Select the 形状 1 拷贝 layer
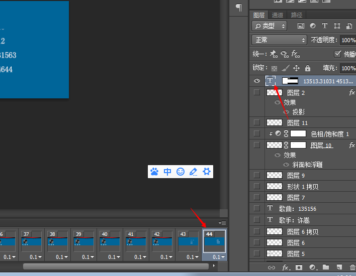This screenshot has width=356, height=276. click(303, 187)
